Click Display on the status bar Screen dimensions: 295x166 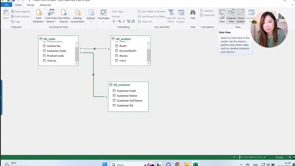point(279,157)
